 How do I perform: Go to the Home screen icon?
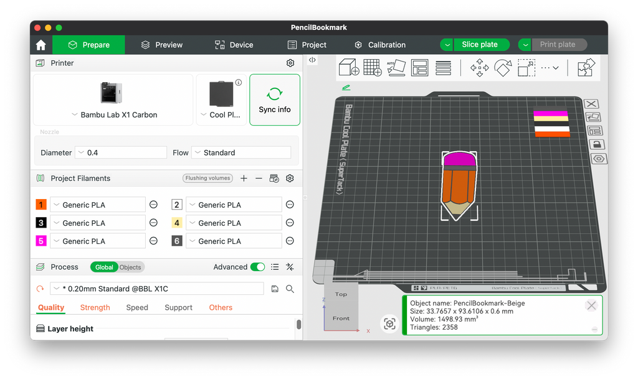(x=41, y=45)
